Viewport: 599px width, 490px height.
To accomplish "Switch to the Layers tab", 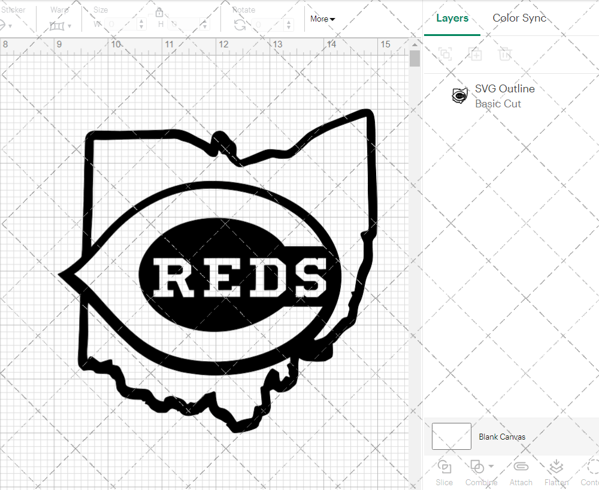I will click(452, 18).
